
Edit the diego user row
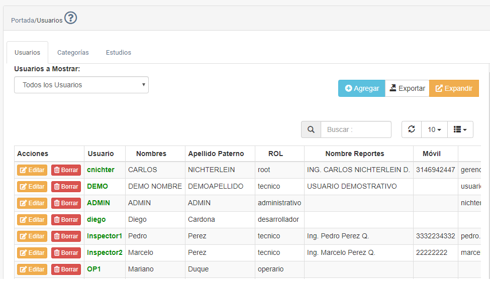[x=32, y=220]
